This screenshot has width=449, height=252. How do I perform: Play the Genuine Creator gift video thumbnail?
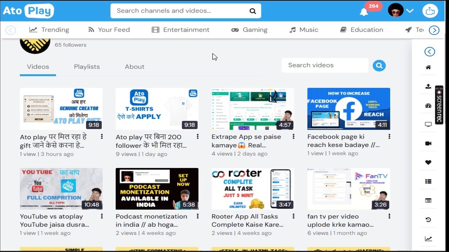tap(61, 109)
